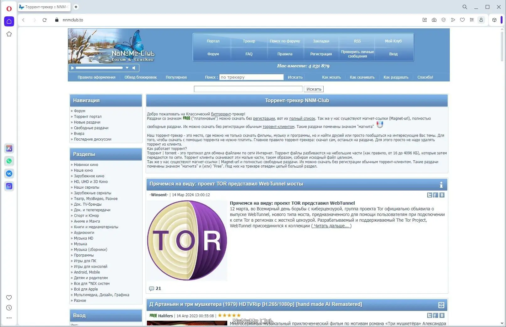Open the info icon on the TOR news header
Image resolution: width=506 pixels, height=327 pixels.
(441, 185)
